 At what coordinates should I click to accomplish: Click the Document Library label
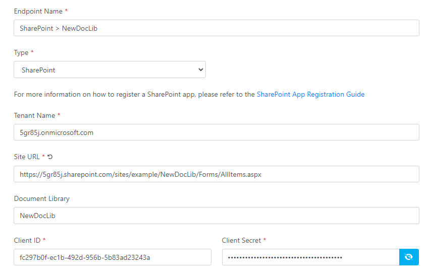tap(41, 198)
